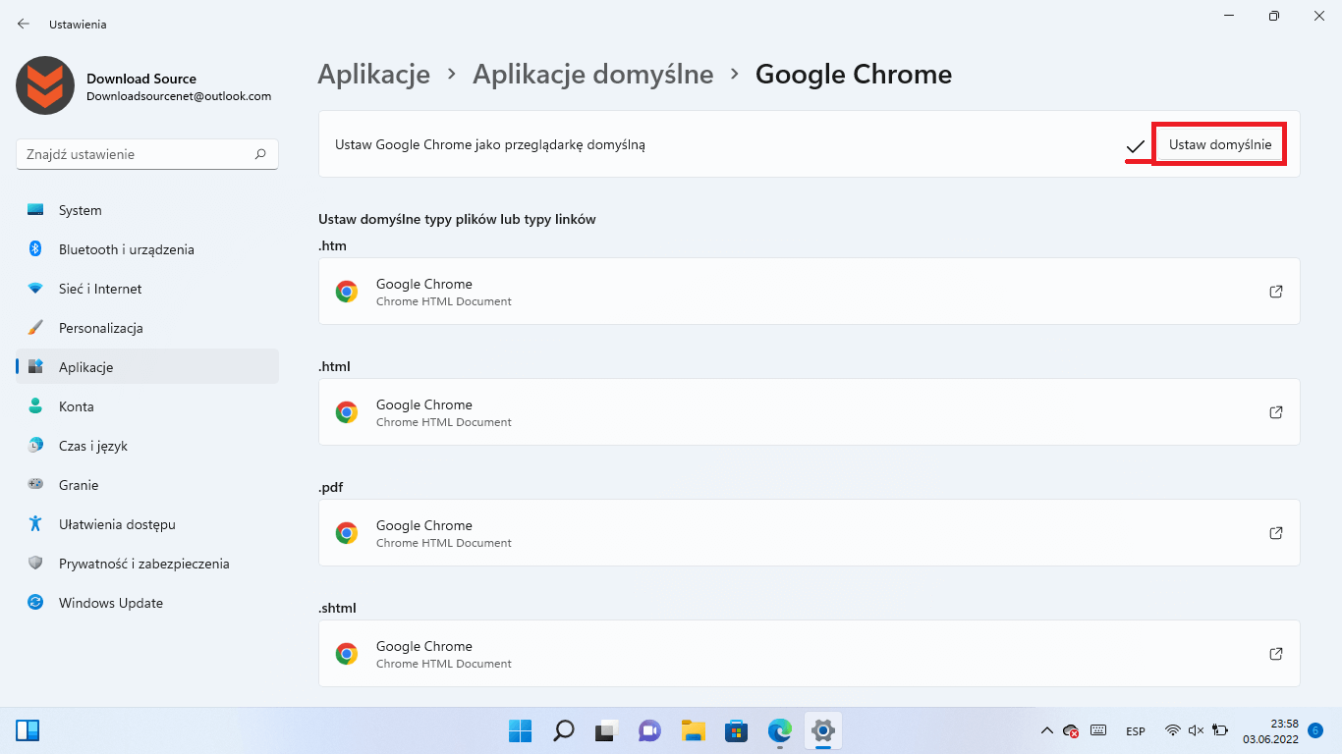Open the .htm Google Chrome row
This screenshot has width=1342, height=754.
(x=810, y=292)
